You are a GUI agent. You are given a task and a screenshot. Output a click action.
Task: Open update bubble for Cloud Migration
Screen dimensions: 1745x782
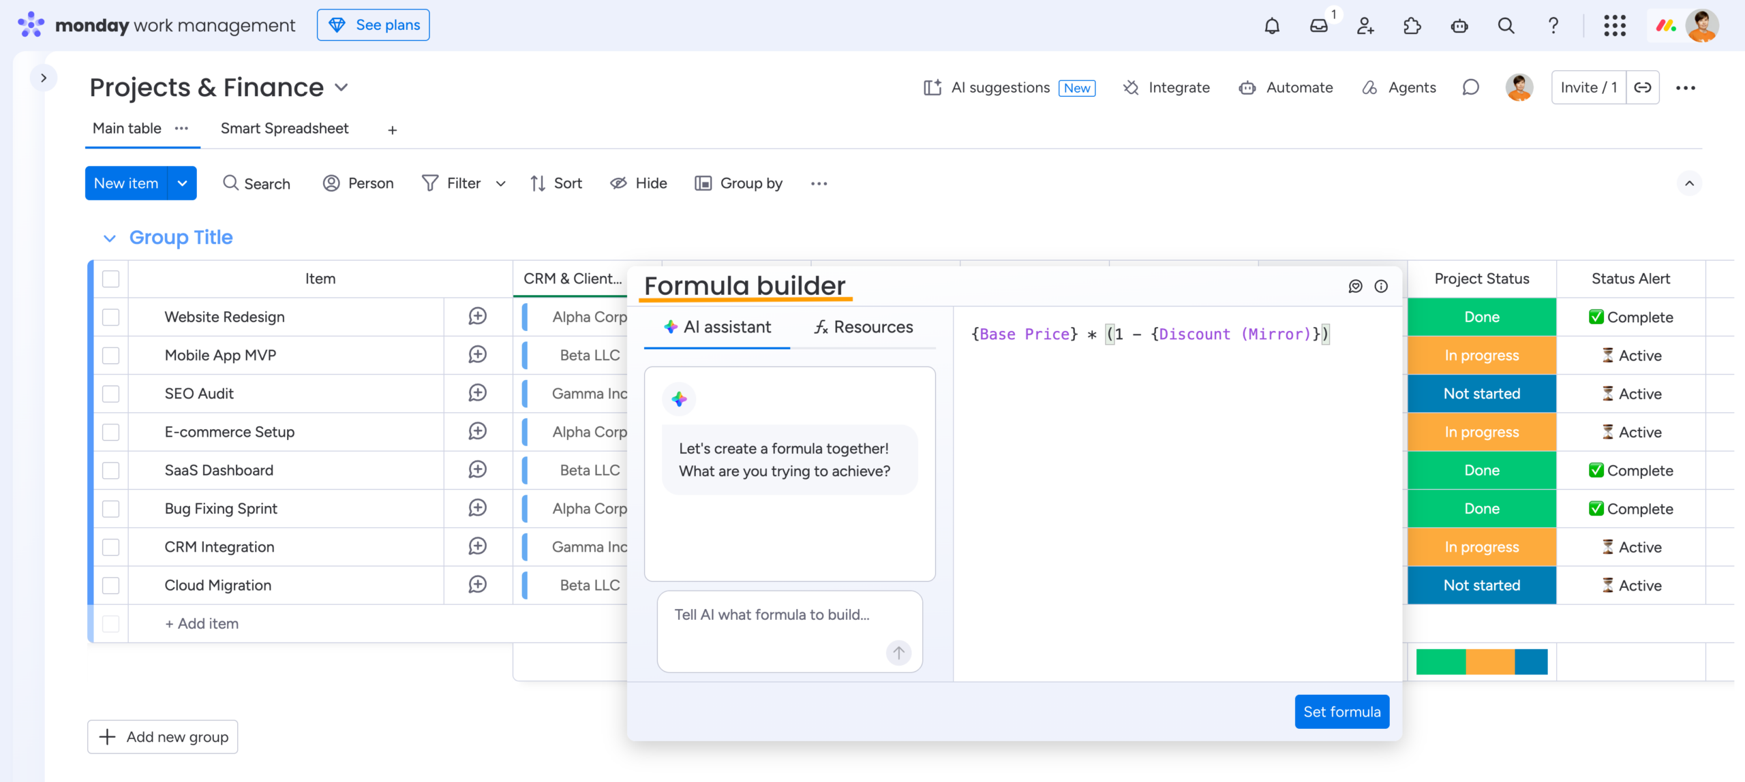coord(478,584)
